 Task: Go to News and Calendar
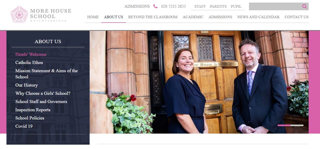pyautogui.click(x=258, y=17)
